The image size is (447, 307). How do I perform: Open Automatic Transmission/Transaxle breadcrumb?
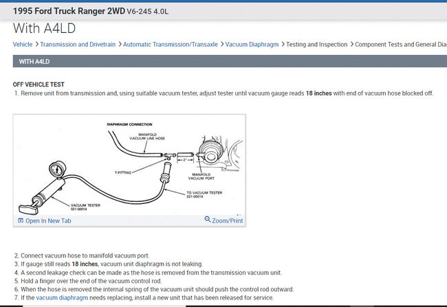point(170,45)
